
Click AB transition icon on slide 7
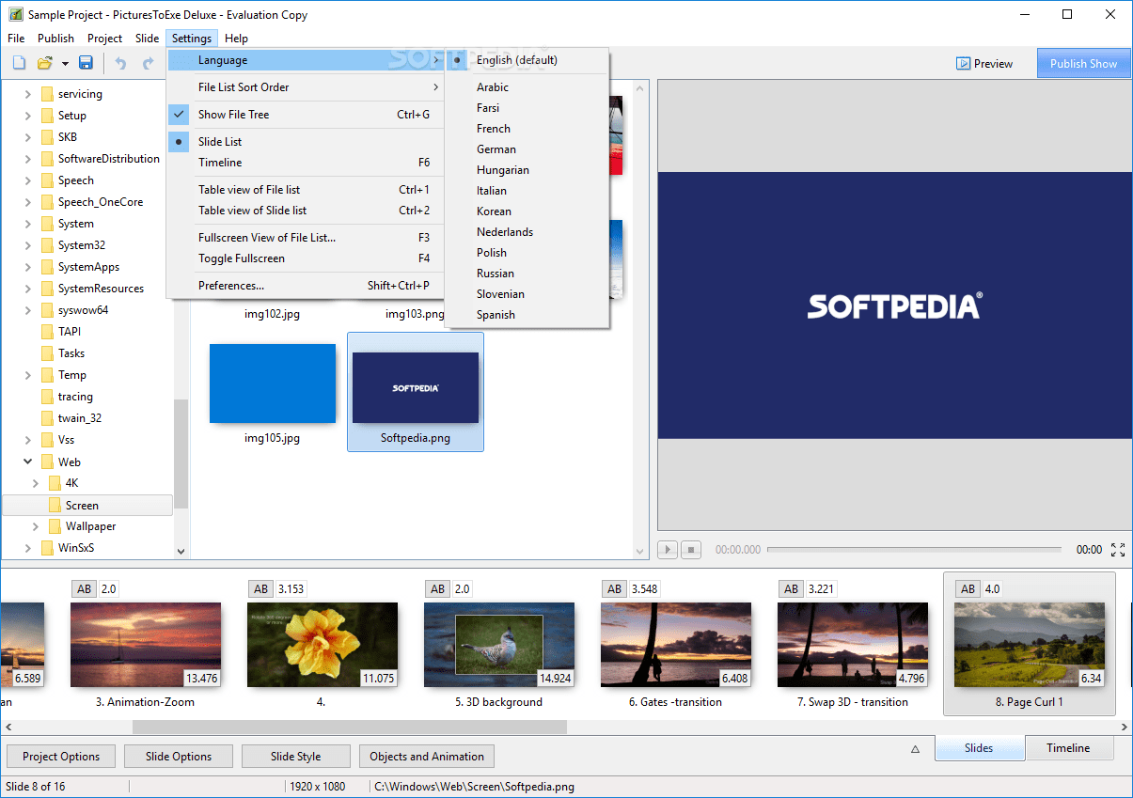[x=792, y=588]
